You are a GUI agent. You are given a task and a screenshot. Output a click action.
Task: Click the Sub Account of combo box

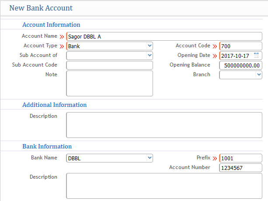[x=109, y=56]
